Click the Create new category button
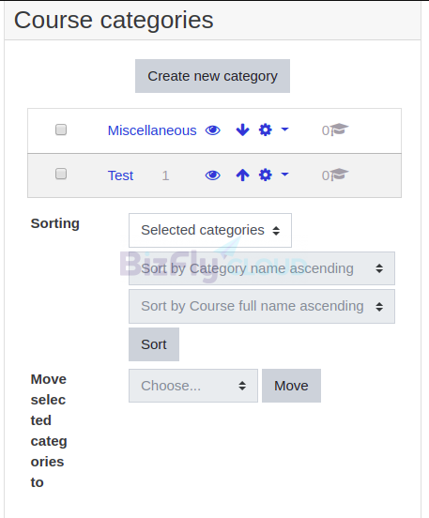 pos(212,76)
